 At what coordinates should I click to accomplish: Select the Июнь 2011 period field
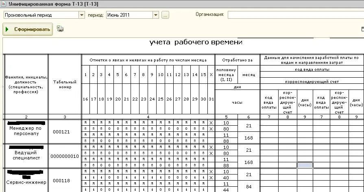click(130, 15)
